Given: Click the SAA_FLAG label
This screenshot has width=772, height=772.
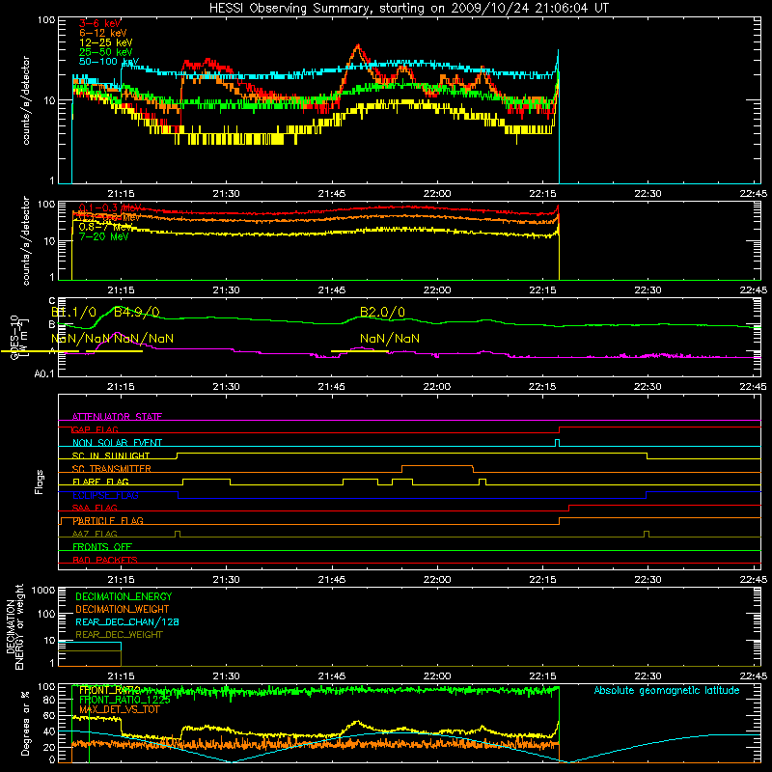Looking at the screenshot, I should 95,509.
